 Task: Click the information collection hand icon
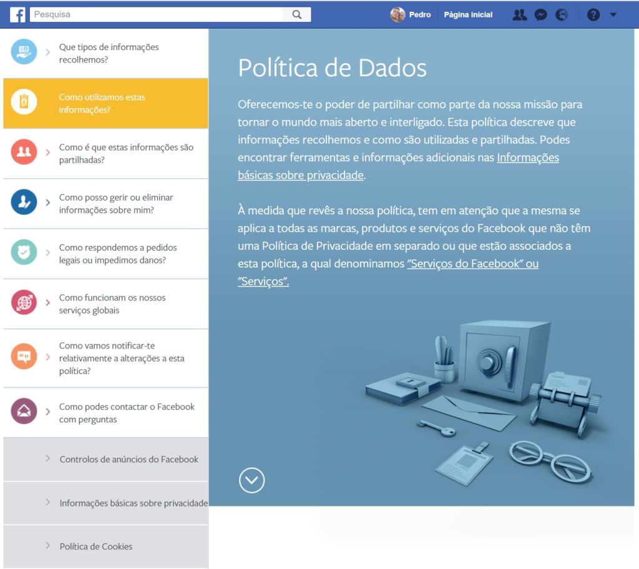coord(24,52)
